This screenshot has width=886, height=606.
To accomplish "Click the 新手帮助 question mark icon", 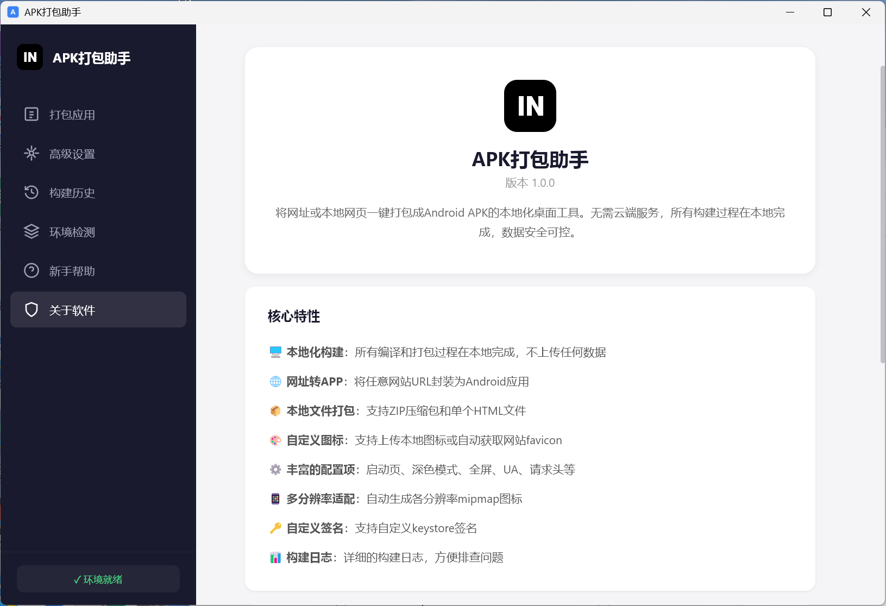I will pyautogui.click(x=32, y=270).
